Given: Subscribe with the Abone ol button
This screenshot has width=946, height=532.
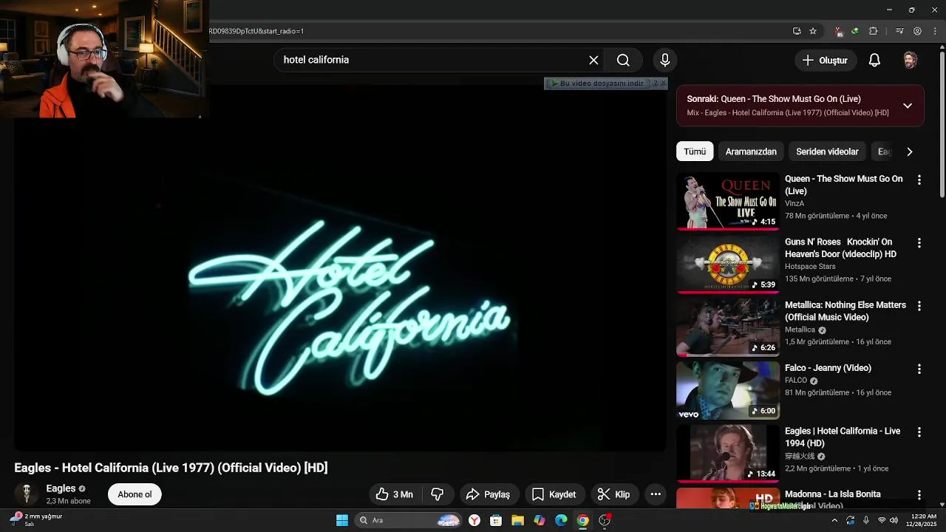Looking at the screenshot, I should pos(135,494).
